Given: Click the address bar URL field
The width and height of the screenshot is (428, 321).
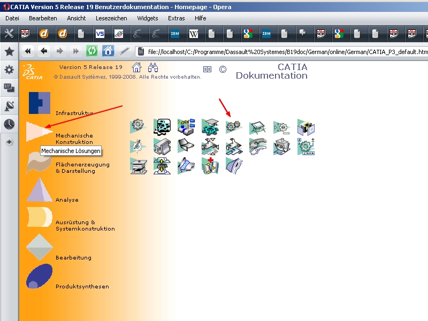Looking at the screenshot, I should [282, 51].
